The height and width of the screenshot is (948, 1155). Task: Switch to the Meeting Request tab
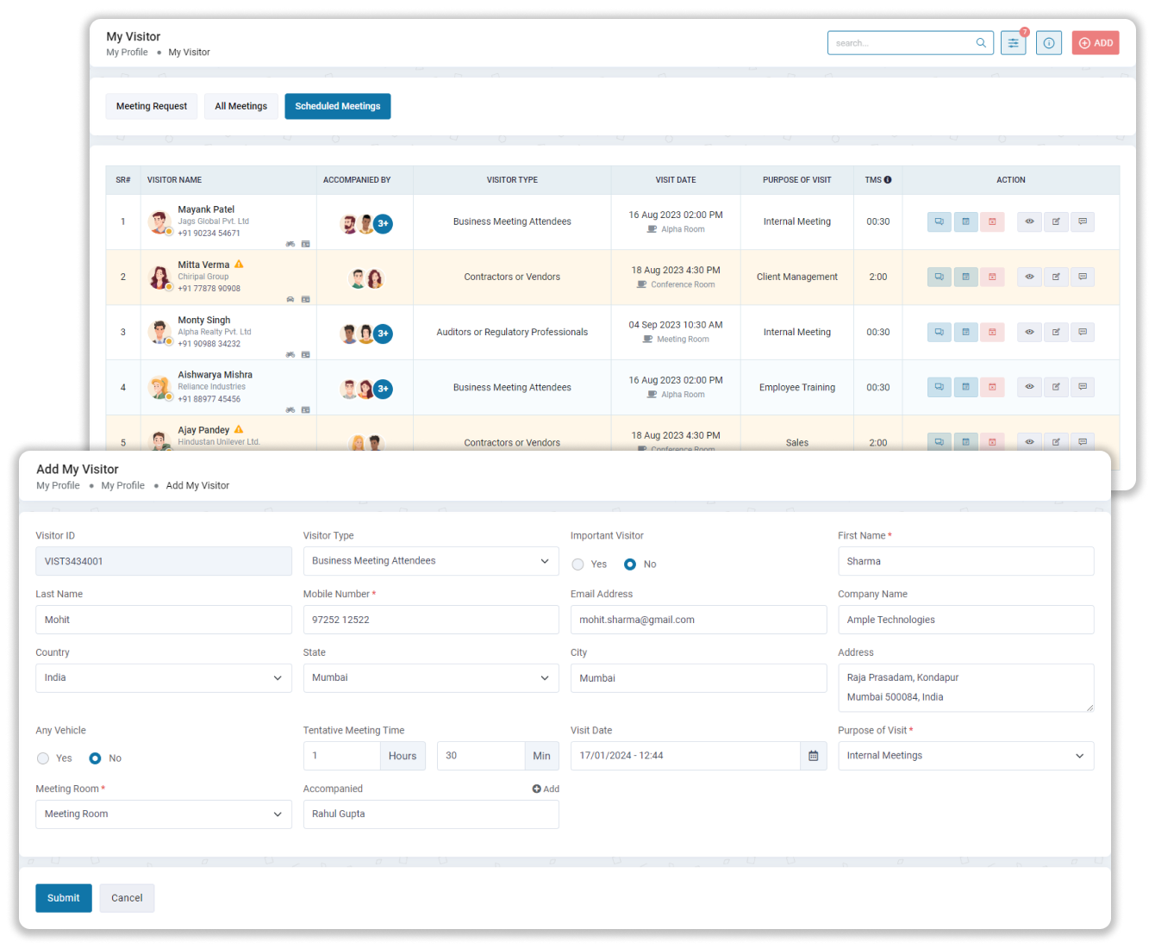coord(152,106)
